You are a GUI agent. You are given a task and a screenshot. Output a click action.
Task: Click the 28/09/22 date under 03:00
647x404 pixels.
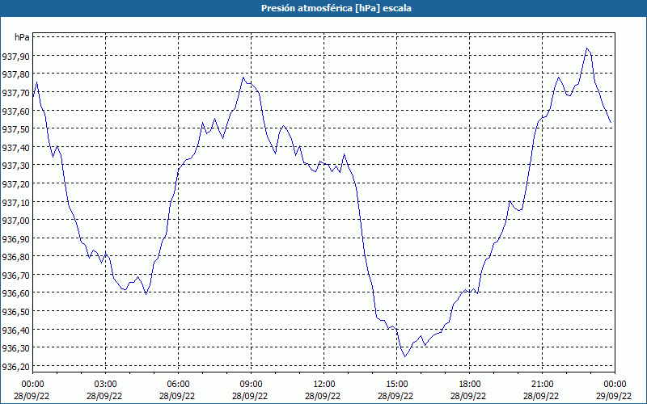[104, 396]
